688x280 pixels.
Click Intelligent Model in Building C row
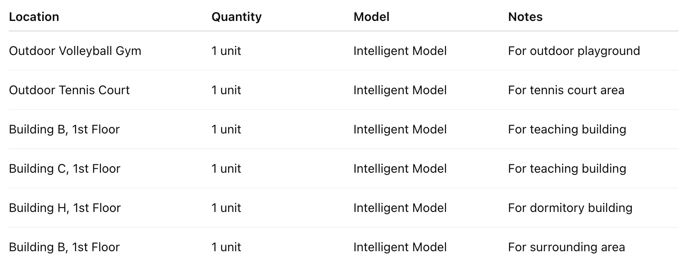click(x=400, y=169)
